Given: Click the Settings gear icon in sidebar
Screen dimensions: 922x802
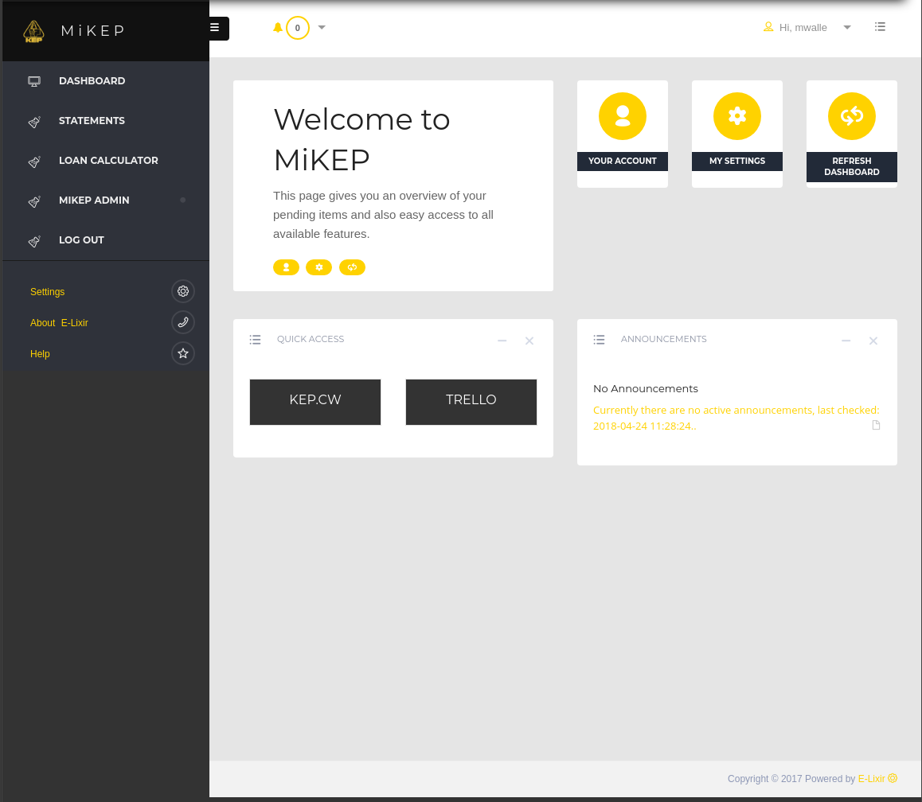Looking at the screenshot, I should pyautogui.click(x=183, y=291).
